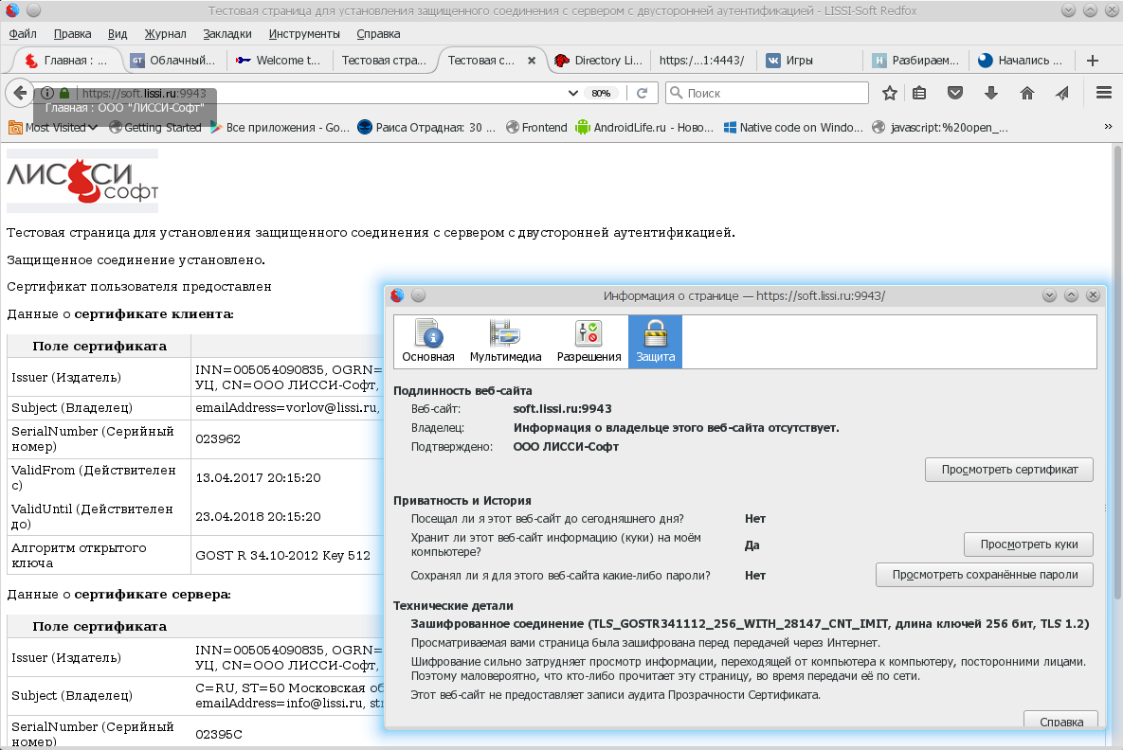Open the Frontend bookmark
This screenshot has height=750, width=1123.
(536, 128)
